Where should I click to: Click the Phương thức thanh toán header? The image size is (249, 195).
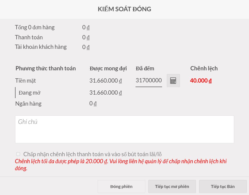point(46,68)
